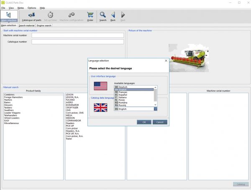Screen dimensions: 251x190
Task: Select MEGA in the model list
Action: [69, 115]
